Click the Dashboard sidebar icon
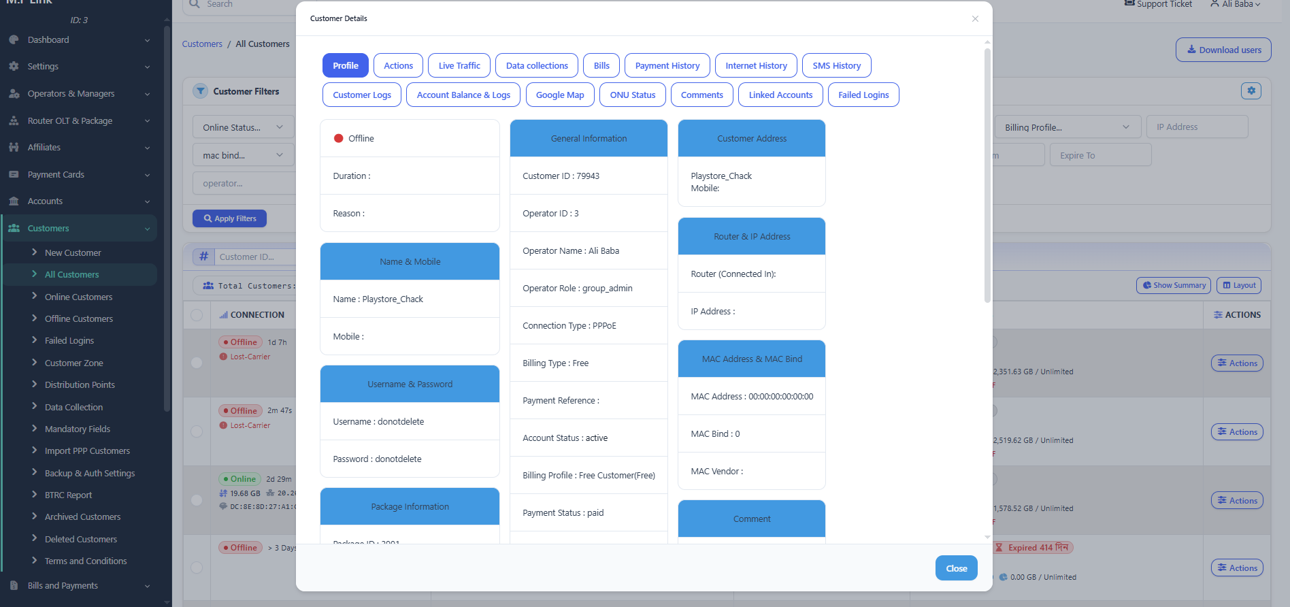 [x=14, y=40]
